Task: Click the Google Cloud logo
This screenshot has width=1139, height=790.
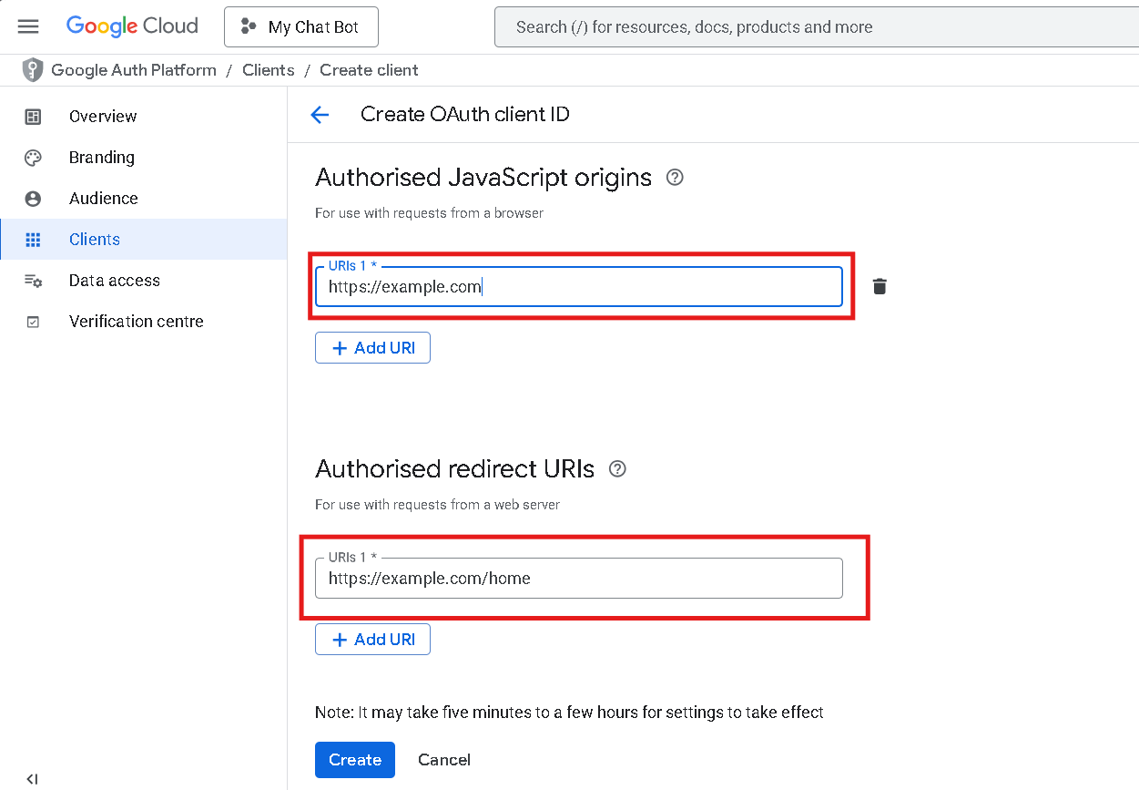Action: 132,26
